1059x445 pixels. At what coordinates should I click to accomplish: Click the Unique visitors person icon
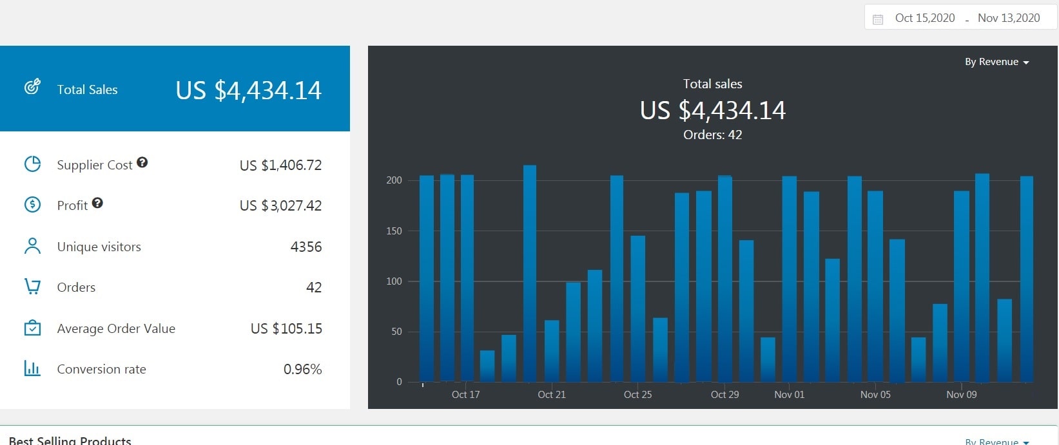coord(32,246)
